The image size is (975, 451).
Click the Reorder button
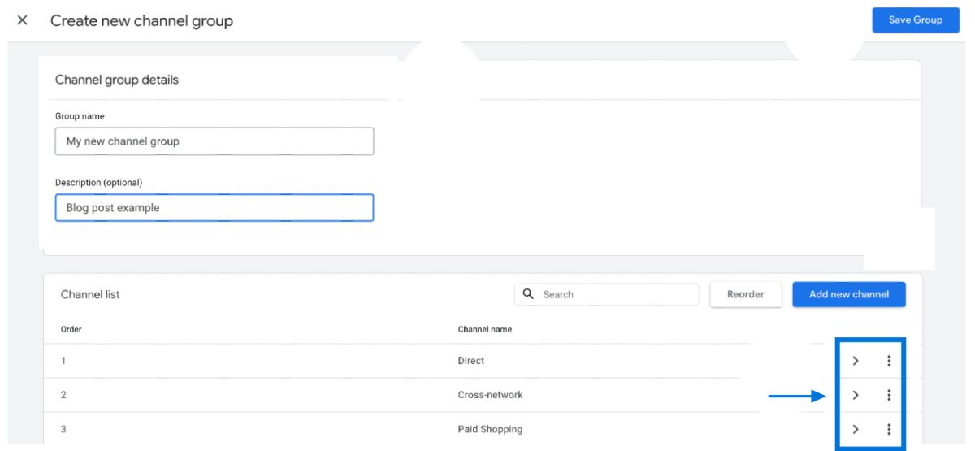(x=746, y=294)
